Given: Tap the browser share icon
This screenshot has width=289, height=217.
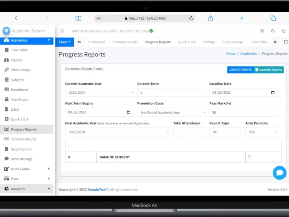Looking at the screenshot, I should point(211,18).
